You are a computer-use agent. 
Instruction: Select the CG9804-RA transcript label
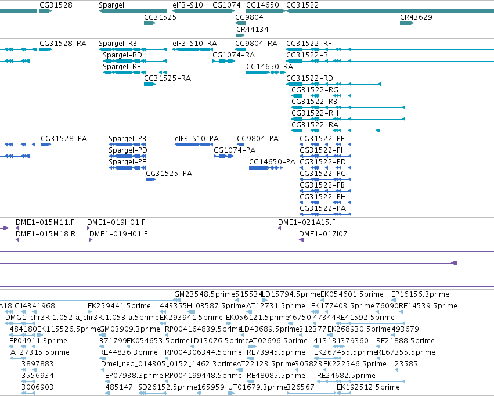point(256,43)
